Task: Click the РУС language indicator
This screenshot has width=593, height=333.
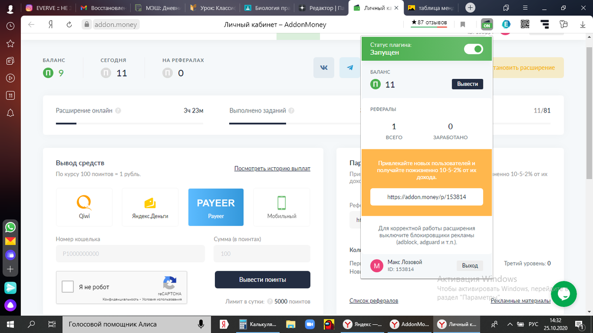Action: 533,324
